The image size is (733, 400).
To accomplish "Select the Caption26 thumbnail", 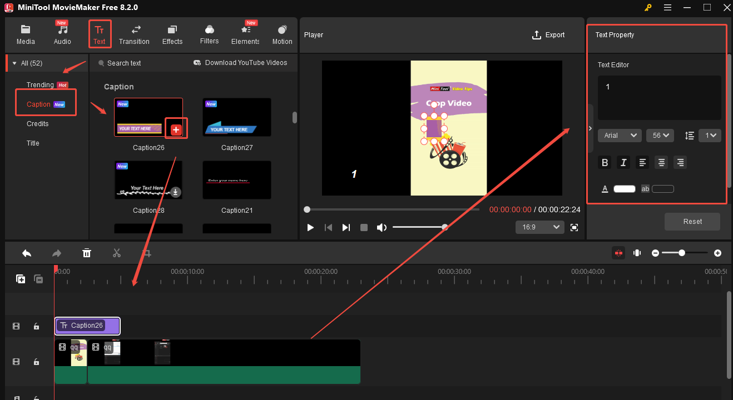I will click(148, 117).
